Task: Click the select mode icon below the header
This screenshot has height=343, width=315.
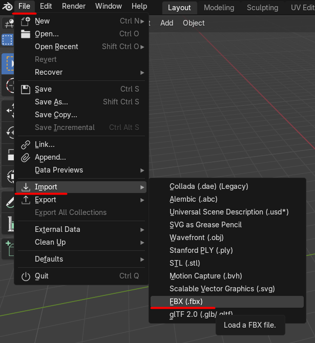Action: [8, 40]
